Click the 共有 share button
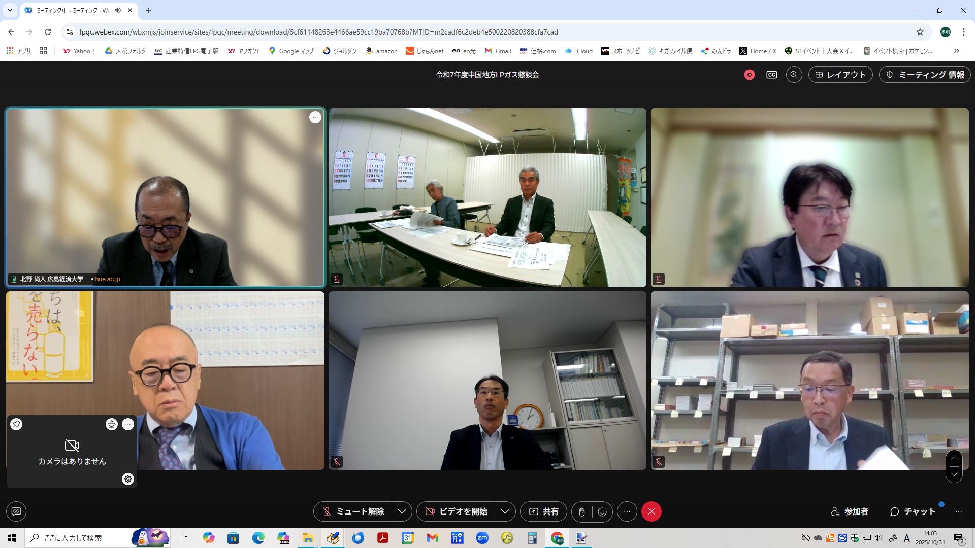975x548 pixels. tap(543, 511)
